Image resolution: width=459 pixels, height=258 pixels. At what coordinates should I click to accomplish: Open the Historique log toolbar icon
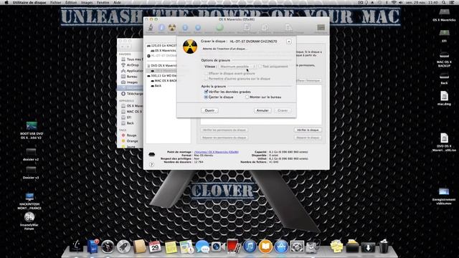(321, 27)
